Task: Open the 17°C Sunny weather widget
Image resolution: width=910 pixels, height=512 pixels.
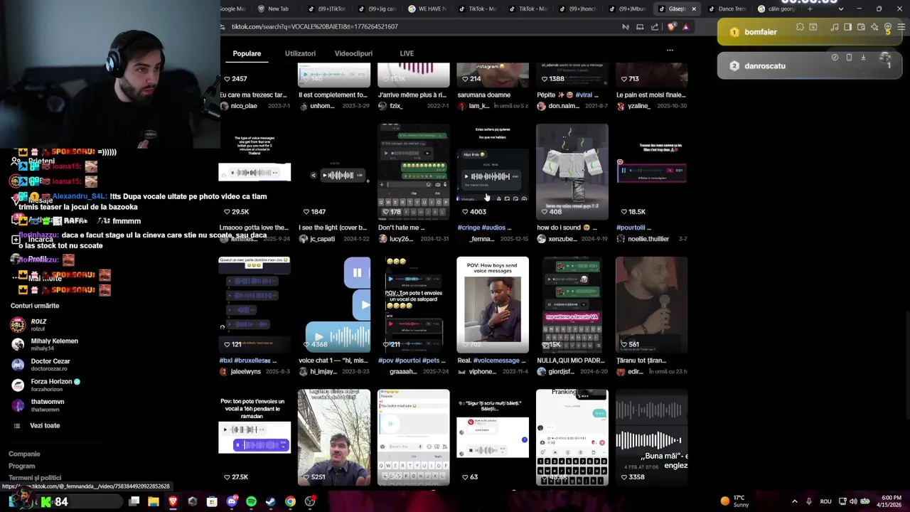Action: click(x=734, y=501)
